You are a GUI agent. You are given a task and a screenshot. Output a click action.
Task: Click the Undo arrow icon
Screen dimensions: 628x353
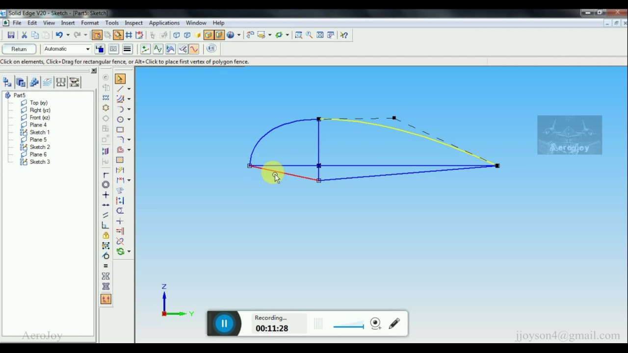tap(59, 35)
